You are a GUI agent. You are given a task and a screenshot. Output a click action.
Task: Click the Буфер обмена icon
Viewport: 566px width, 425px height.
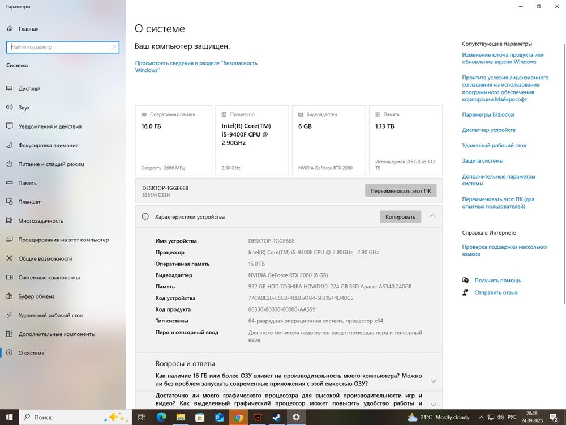[x=10, y=296]
